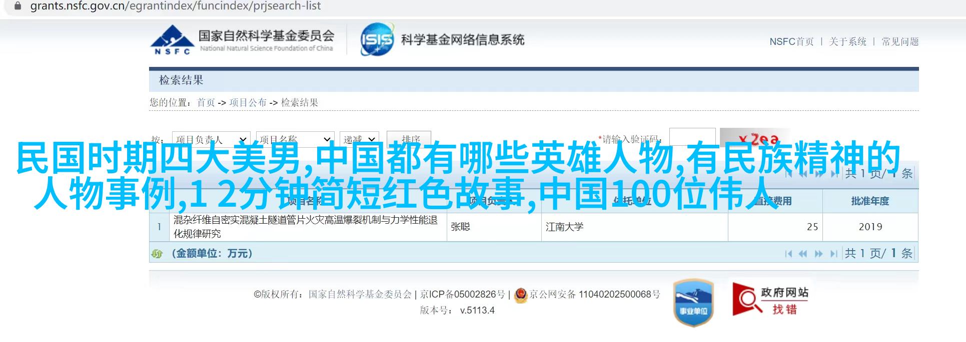Go to last page in bottom pager

pos(833,254)
